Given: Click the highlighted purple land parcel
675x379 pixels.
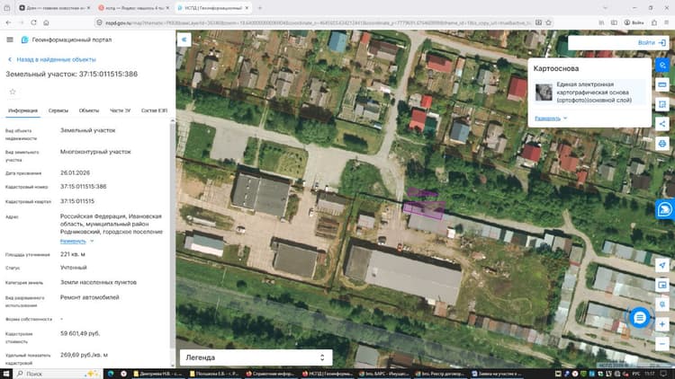Looking at the screenshot, I should tap(424, 209).
